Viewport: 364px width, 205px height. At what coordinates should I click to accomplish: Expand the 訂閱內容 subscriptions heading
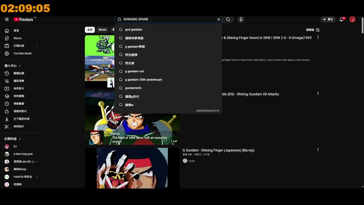tap(13, 139)
